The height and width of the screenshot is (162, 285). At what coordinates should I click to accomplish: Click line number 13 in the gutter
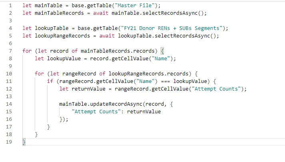9,96
